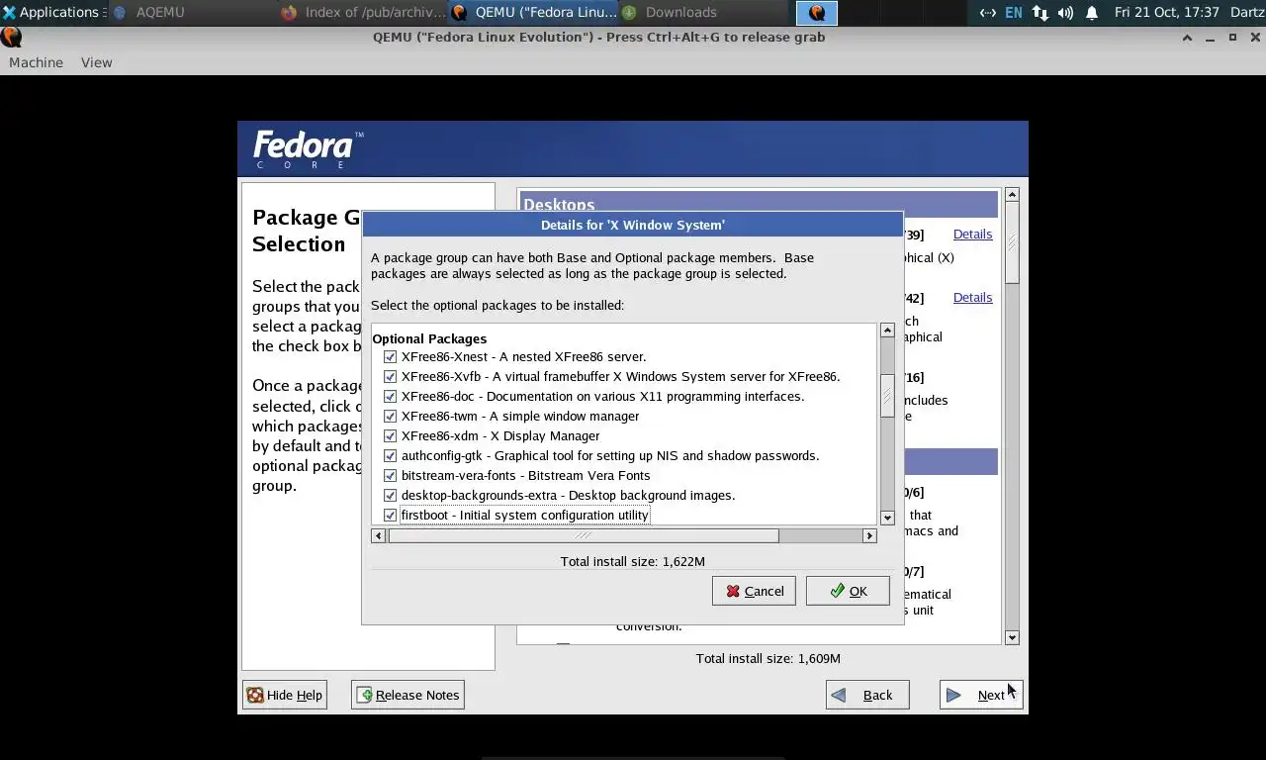Screen dimensions: 1266x760
Task: Open the Machine menu
Action: click(36, 62)
